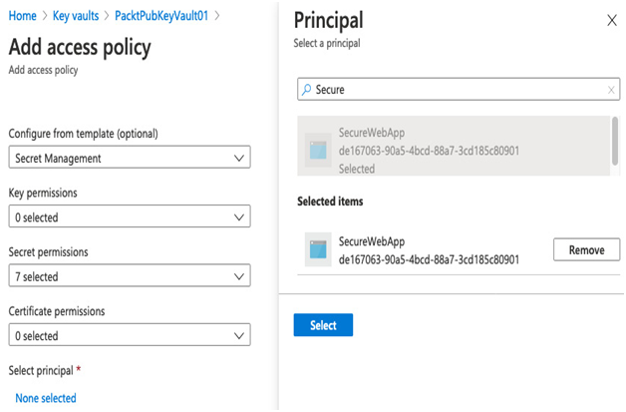Click into the principal search field
The width and height of the screenshot is (626, 412).
pos(459,89)
